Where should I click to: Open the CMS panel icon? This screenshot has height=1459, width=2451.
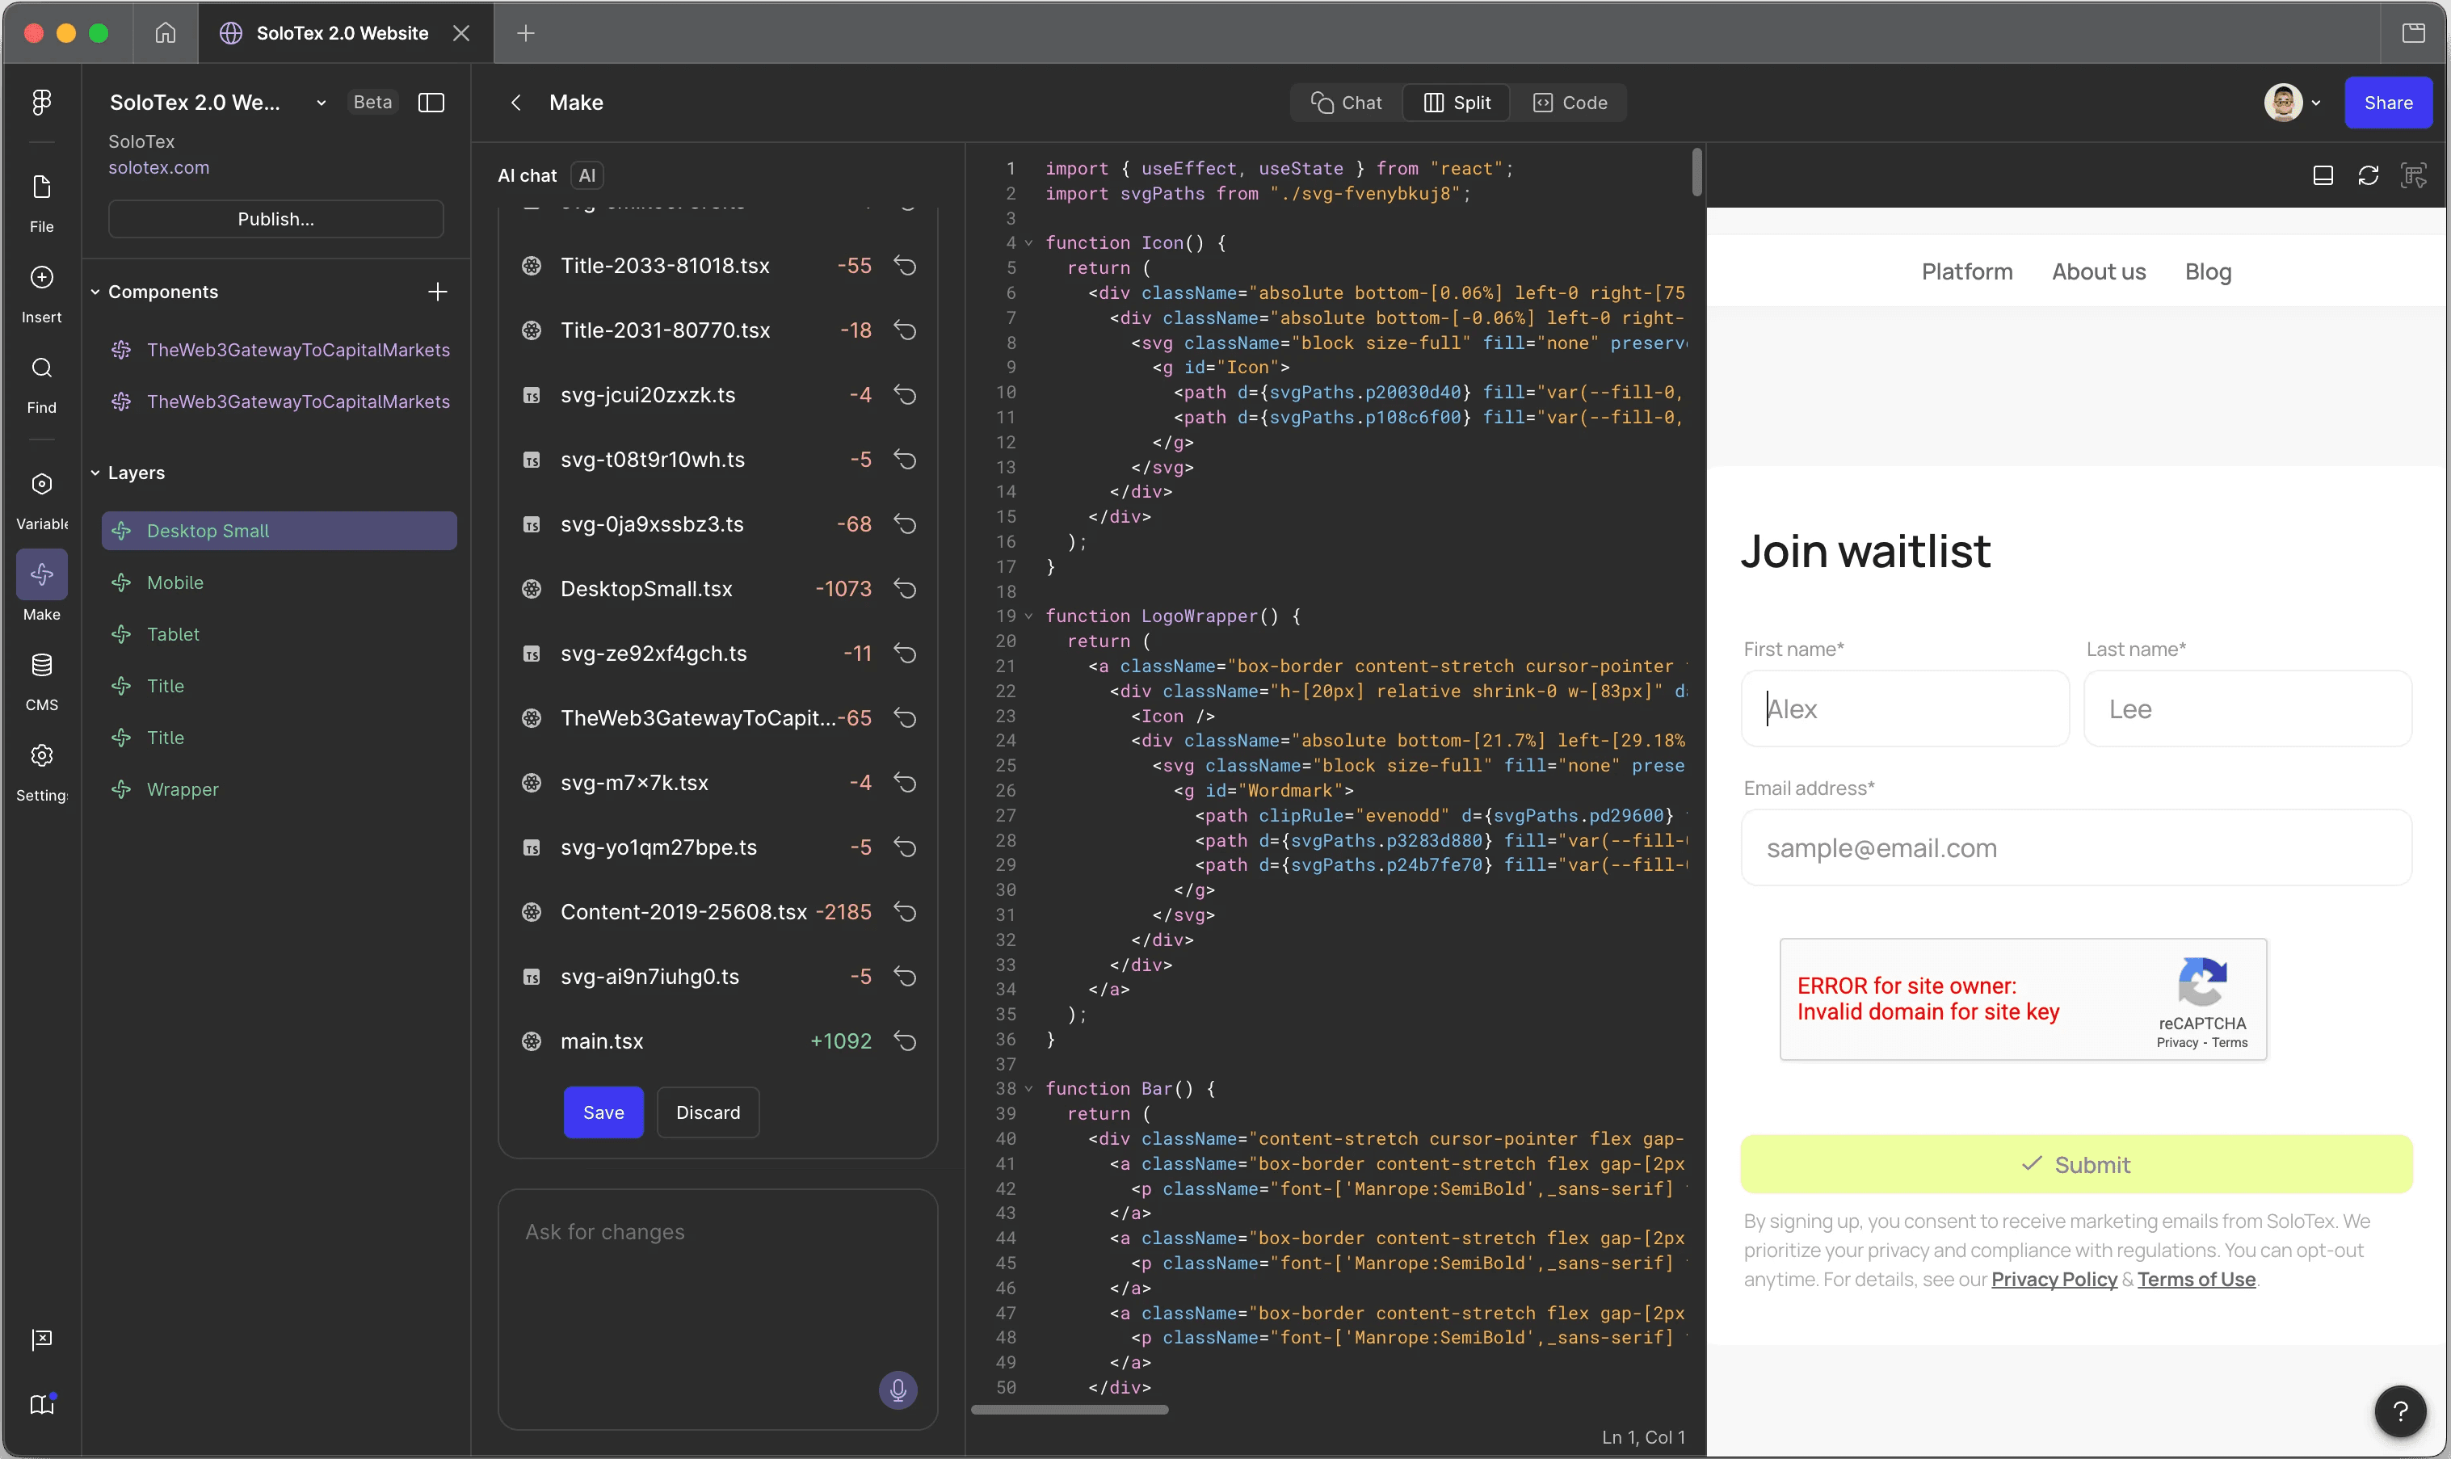pos(41,666)
